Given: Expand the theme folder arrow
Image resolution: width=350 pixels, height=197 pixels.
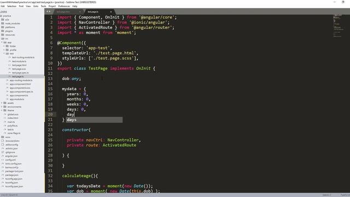Looking at the screenshot, I should click(2, 111).
